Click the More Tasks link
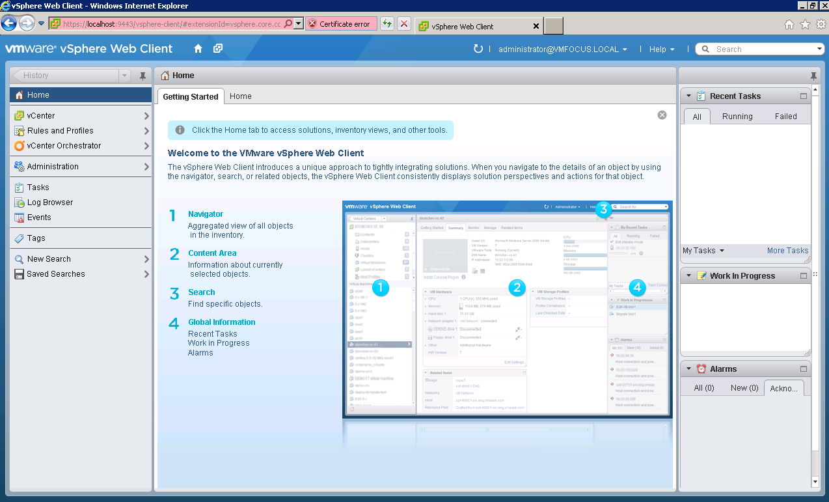Viewport: 829px width, 502px height. tap(787, 251)
